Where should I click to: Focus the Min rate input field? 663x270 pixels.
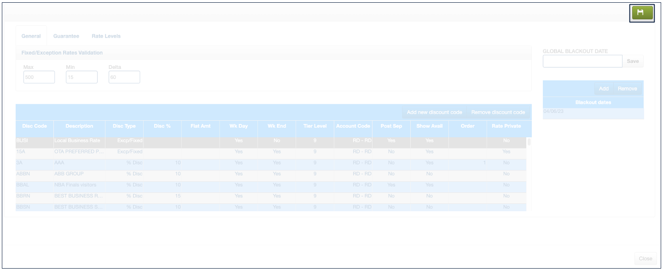coord(81,77)
